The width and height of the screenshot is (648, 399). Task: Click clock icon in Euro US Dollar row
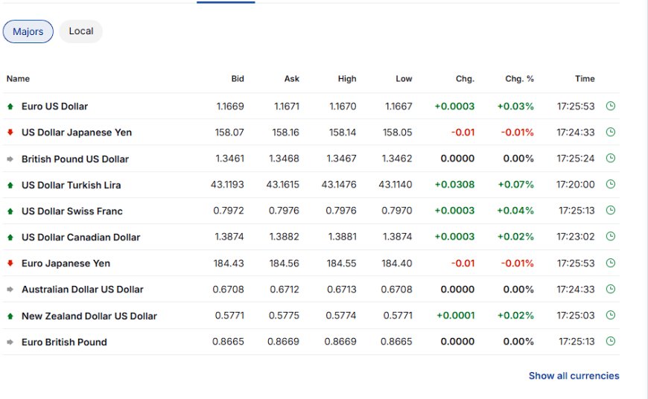(x=611, y=106)
